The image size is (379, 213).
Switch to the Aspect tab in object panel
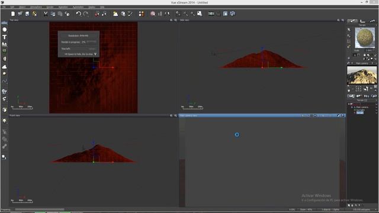pos(352,21)
